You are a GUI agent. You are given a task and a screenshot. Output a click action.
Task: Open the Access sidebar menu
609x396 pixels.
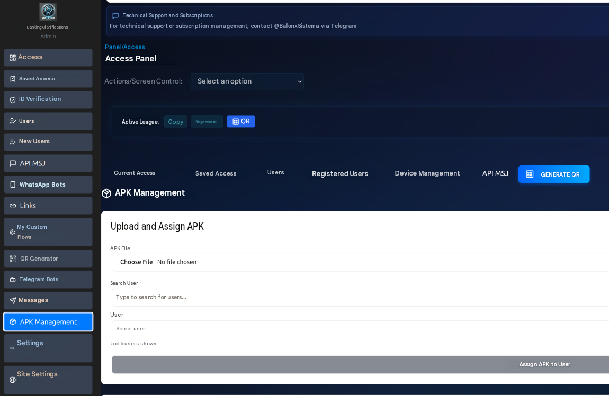click(x=48, y=58)
